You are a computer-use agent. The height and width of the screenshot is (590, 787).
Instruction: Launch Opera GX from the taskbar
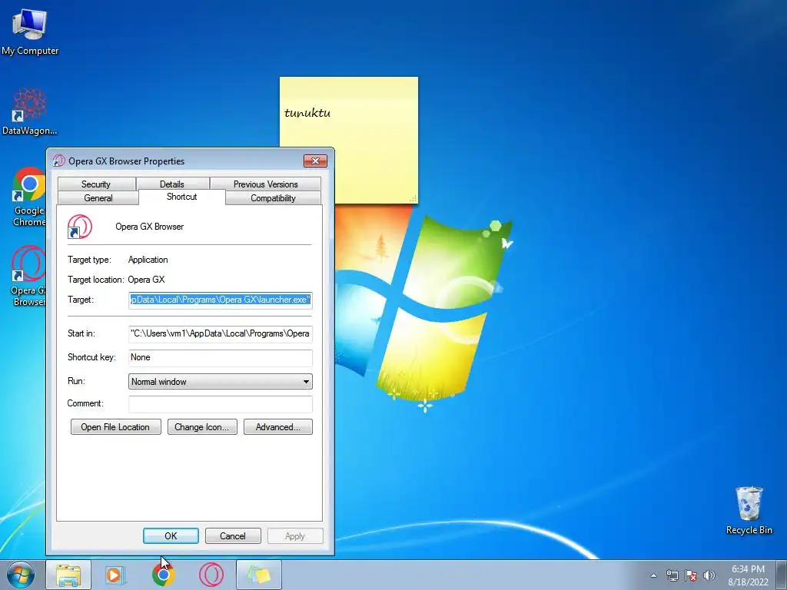point(211,575)
